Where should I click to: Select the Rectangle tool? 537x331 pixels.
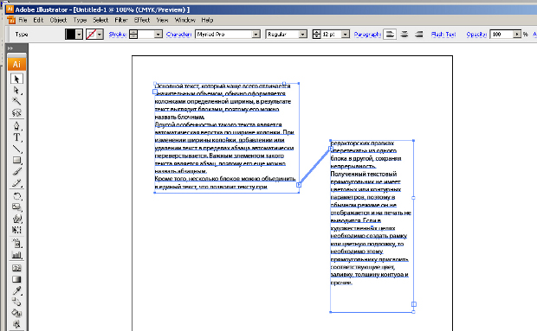click(16, 160)
